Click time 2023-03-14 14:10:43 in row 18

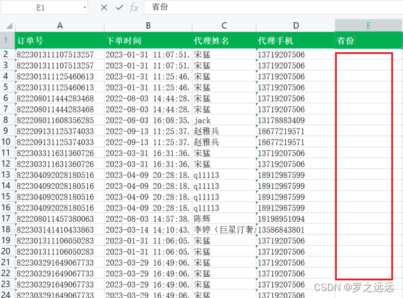pos(148,229)
